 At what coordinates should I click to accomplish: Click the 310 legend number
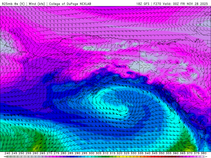[105, 153]
